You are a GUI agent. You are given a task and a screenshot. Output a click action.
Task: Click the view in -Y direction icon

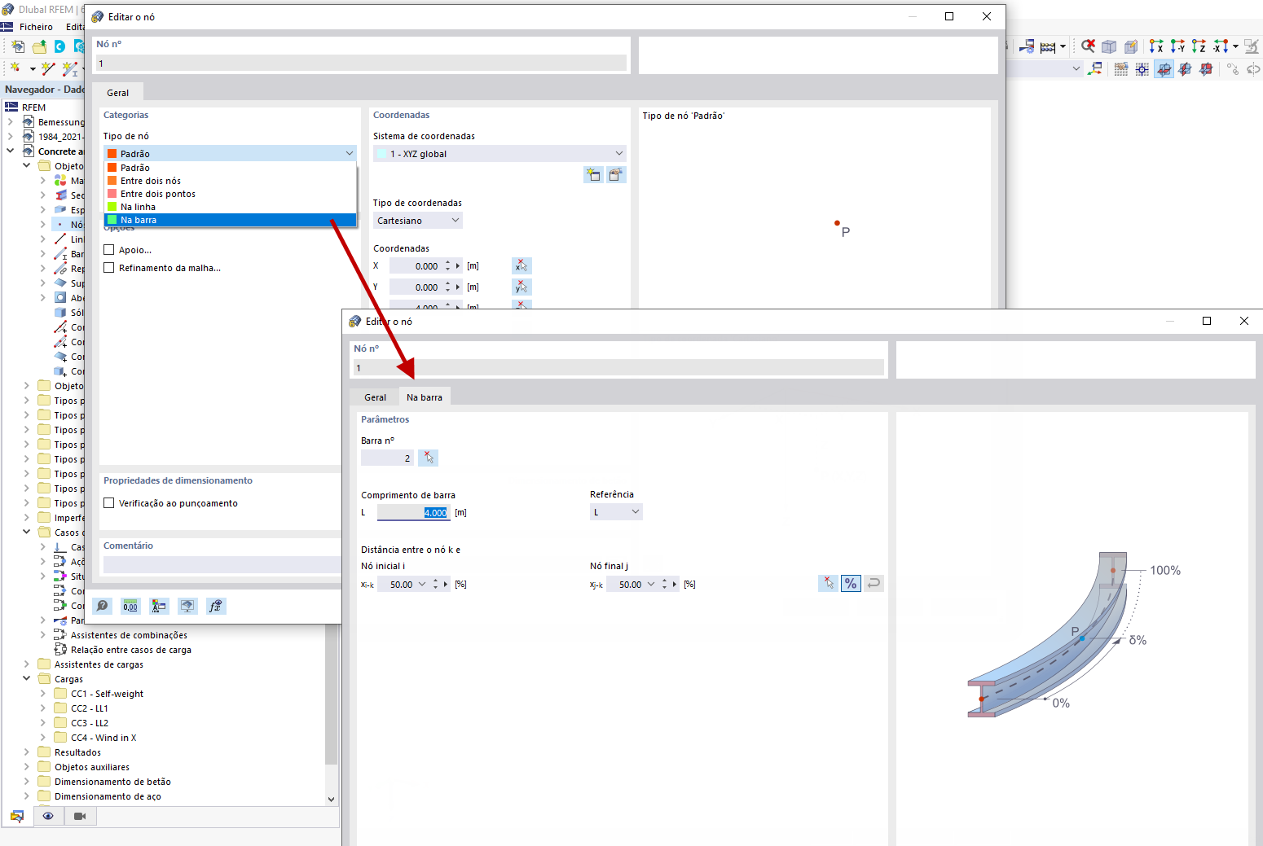click(x=1177, y=46)
